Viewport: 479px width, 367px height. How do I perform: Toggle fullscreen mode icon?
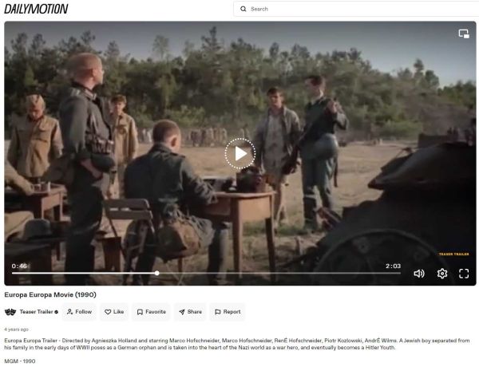click(x=464, y=274)
